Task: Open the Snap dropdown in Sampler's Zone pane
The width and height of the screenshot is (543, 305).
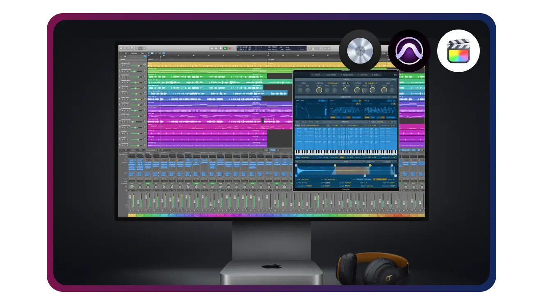Action: 377,162
